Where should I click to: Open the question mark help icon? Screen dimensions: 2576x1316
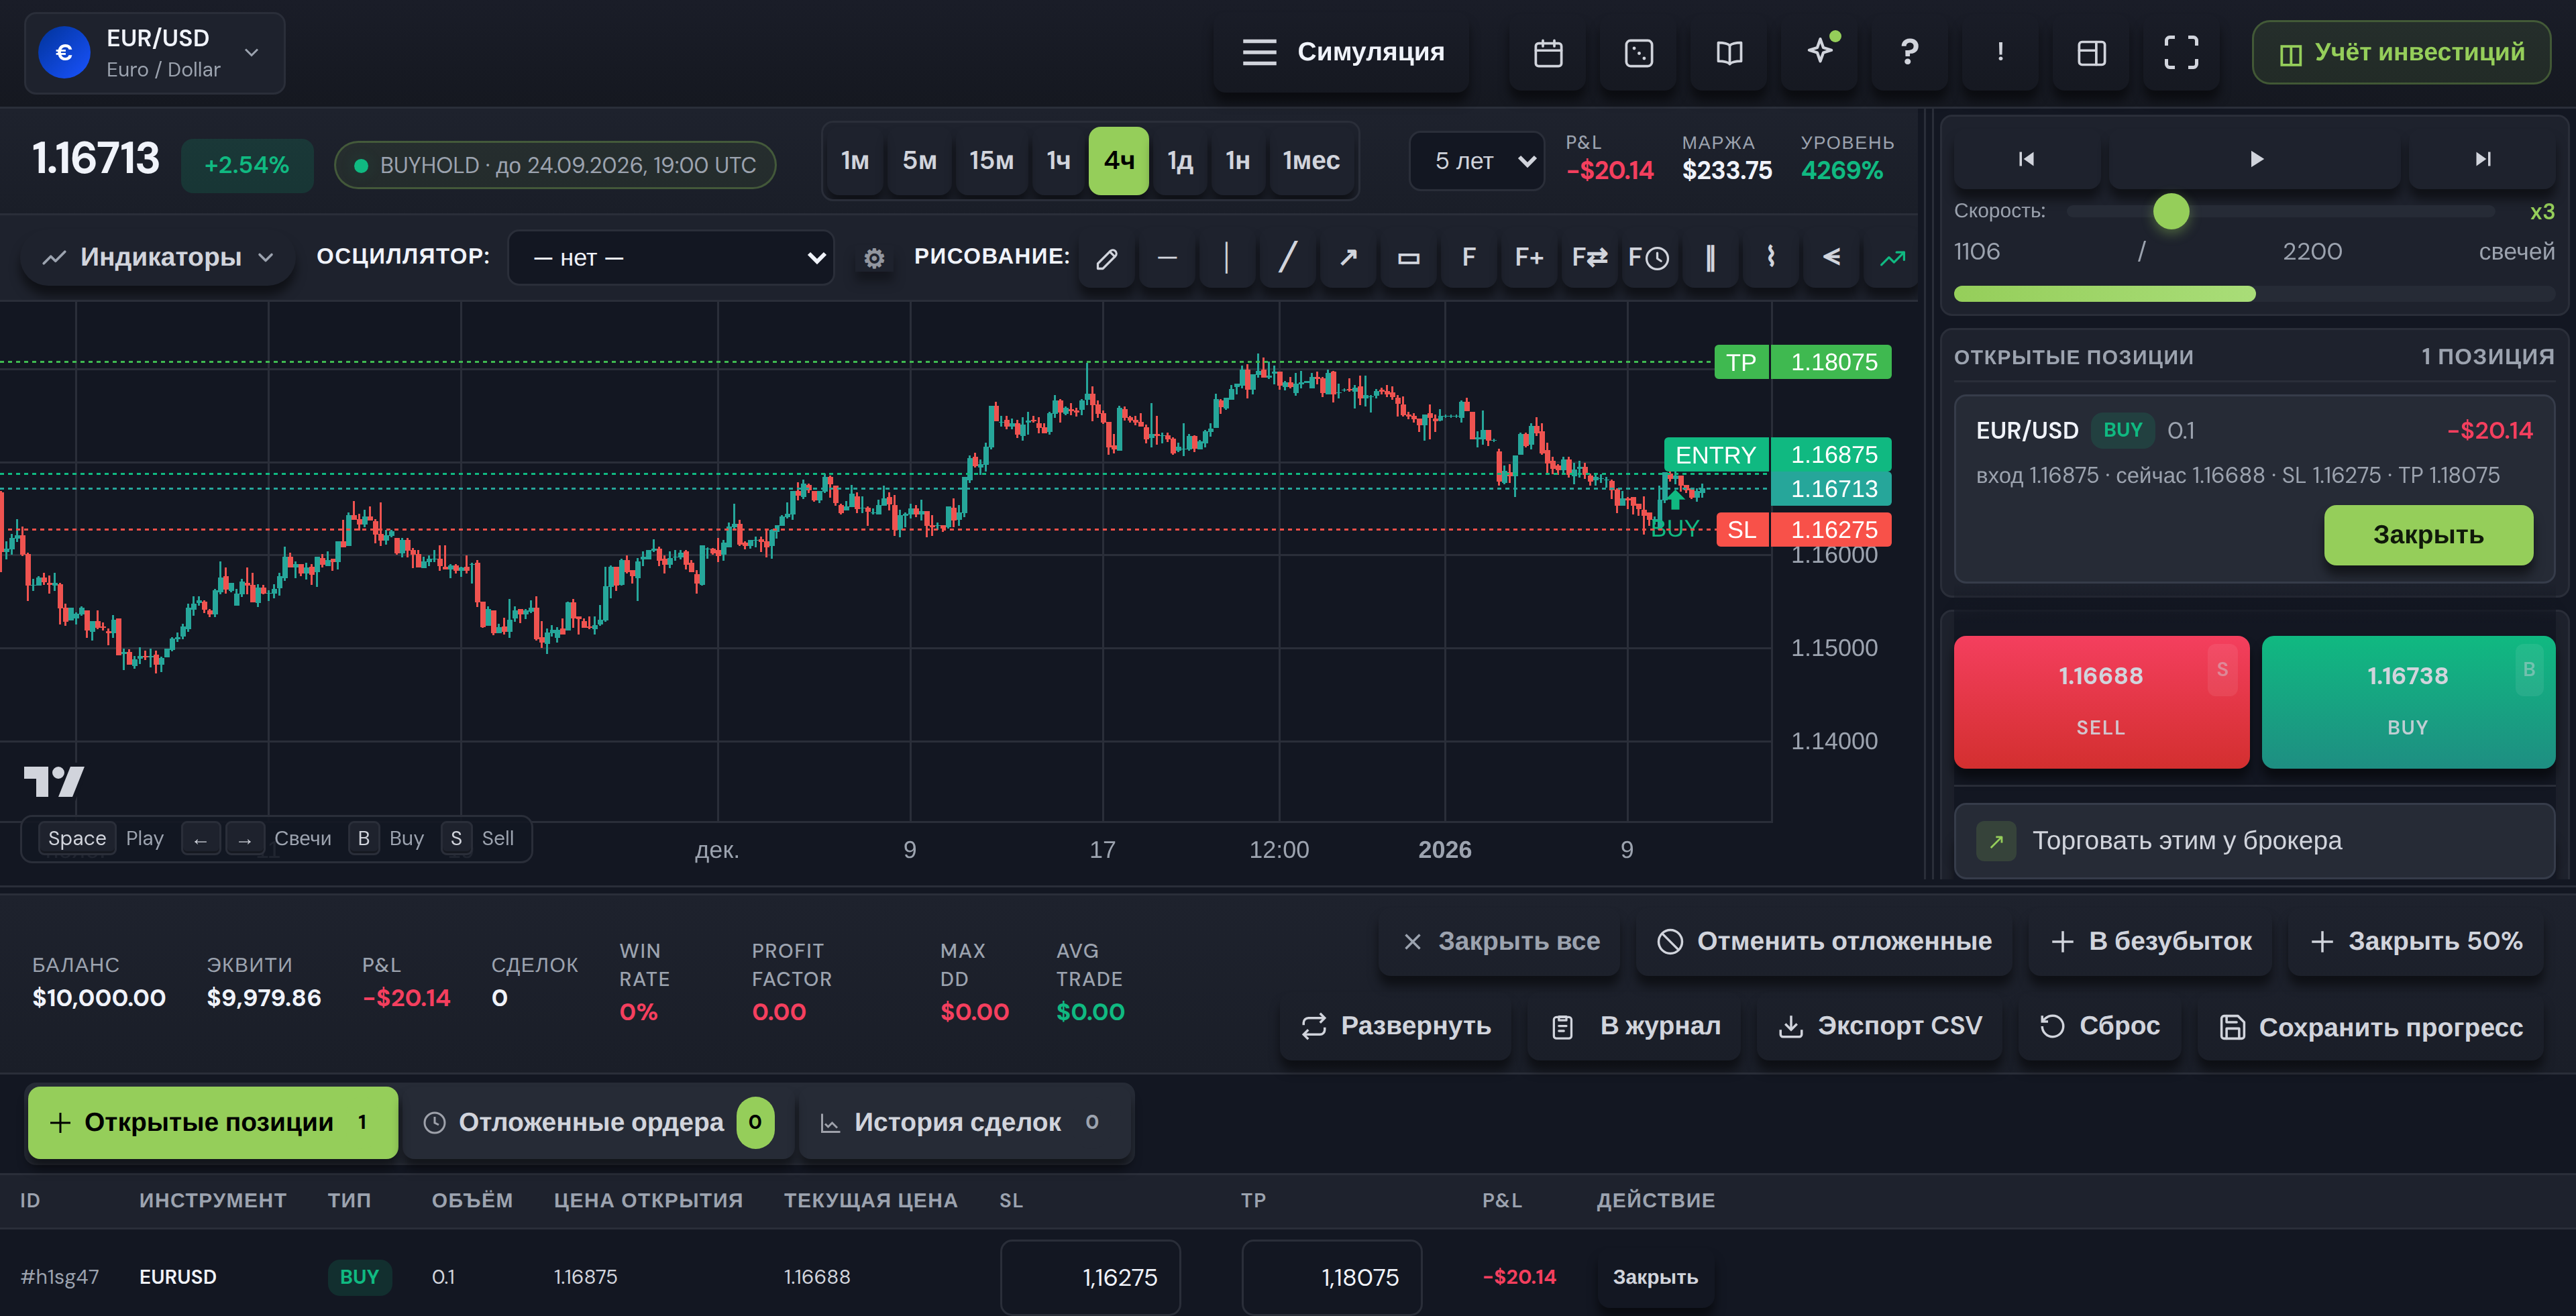pyautogui.click(x=1909, y=52)
